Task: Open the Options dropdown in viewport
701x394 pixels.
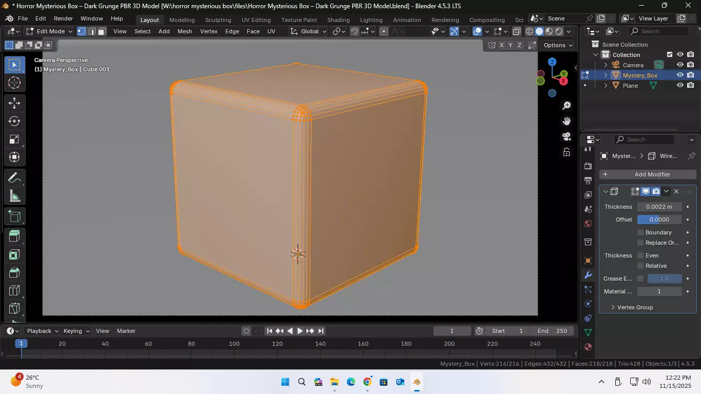Action: [x=558, y=45]
